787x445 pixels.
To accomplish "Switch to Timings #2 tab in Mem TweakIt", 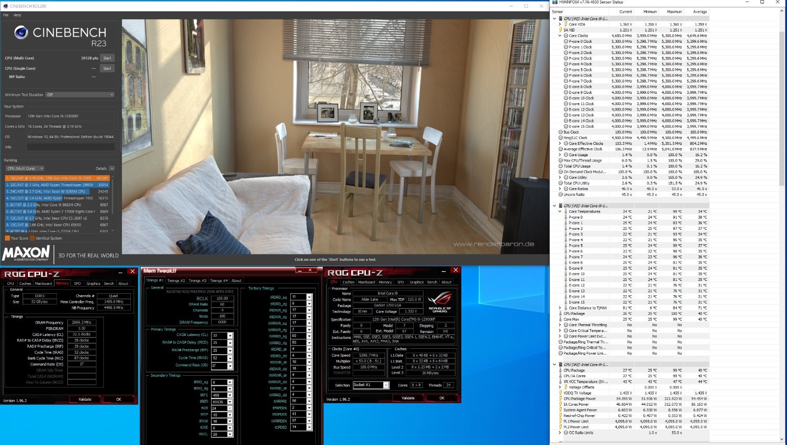I will pyautogui.click(x=176, y=280).
